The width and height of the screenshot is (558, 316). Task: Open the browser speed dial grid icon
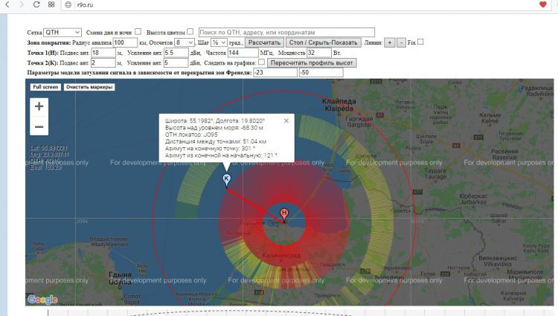(x=51, y=4)
